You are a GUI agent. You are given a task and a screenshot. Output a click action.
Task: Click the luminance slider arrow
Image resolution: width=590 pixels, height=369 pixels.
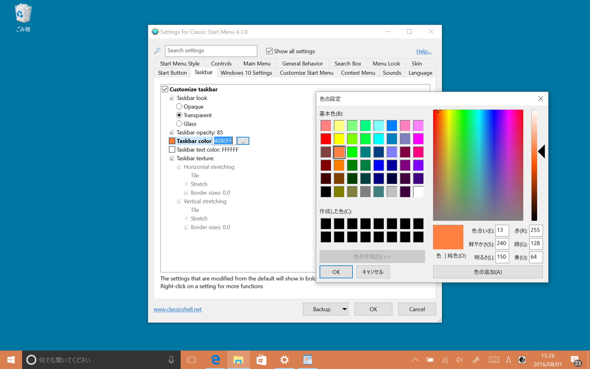pyautogui.click(x=542, y=151)
